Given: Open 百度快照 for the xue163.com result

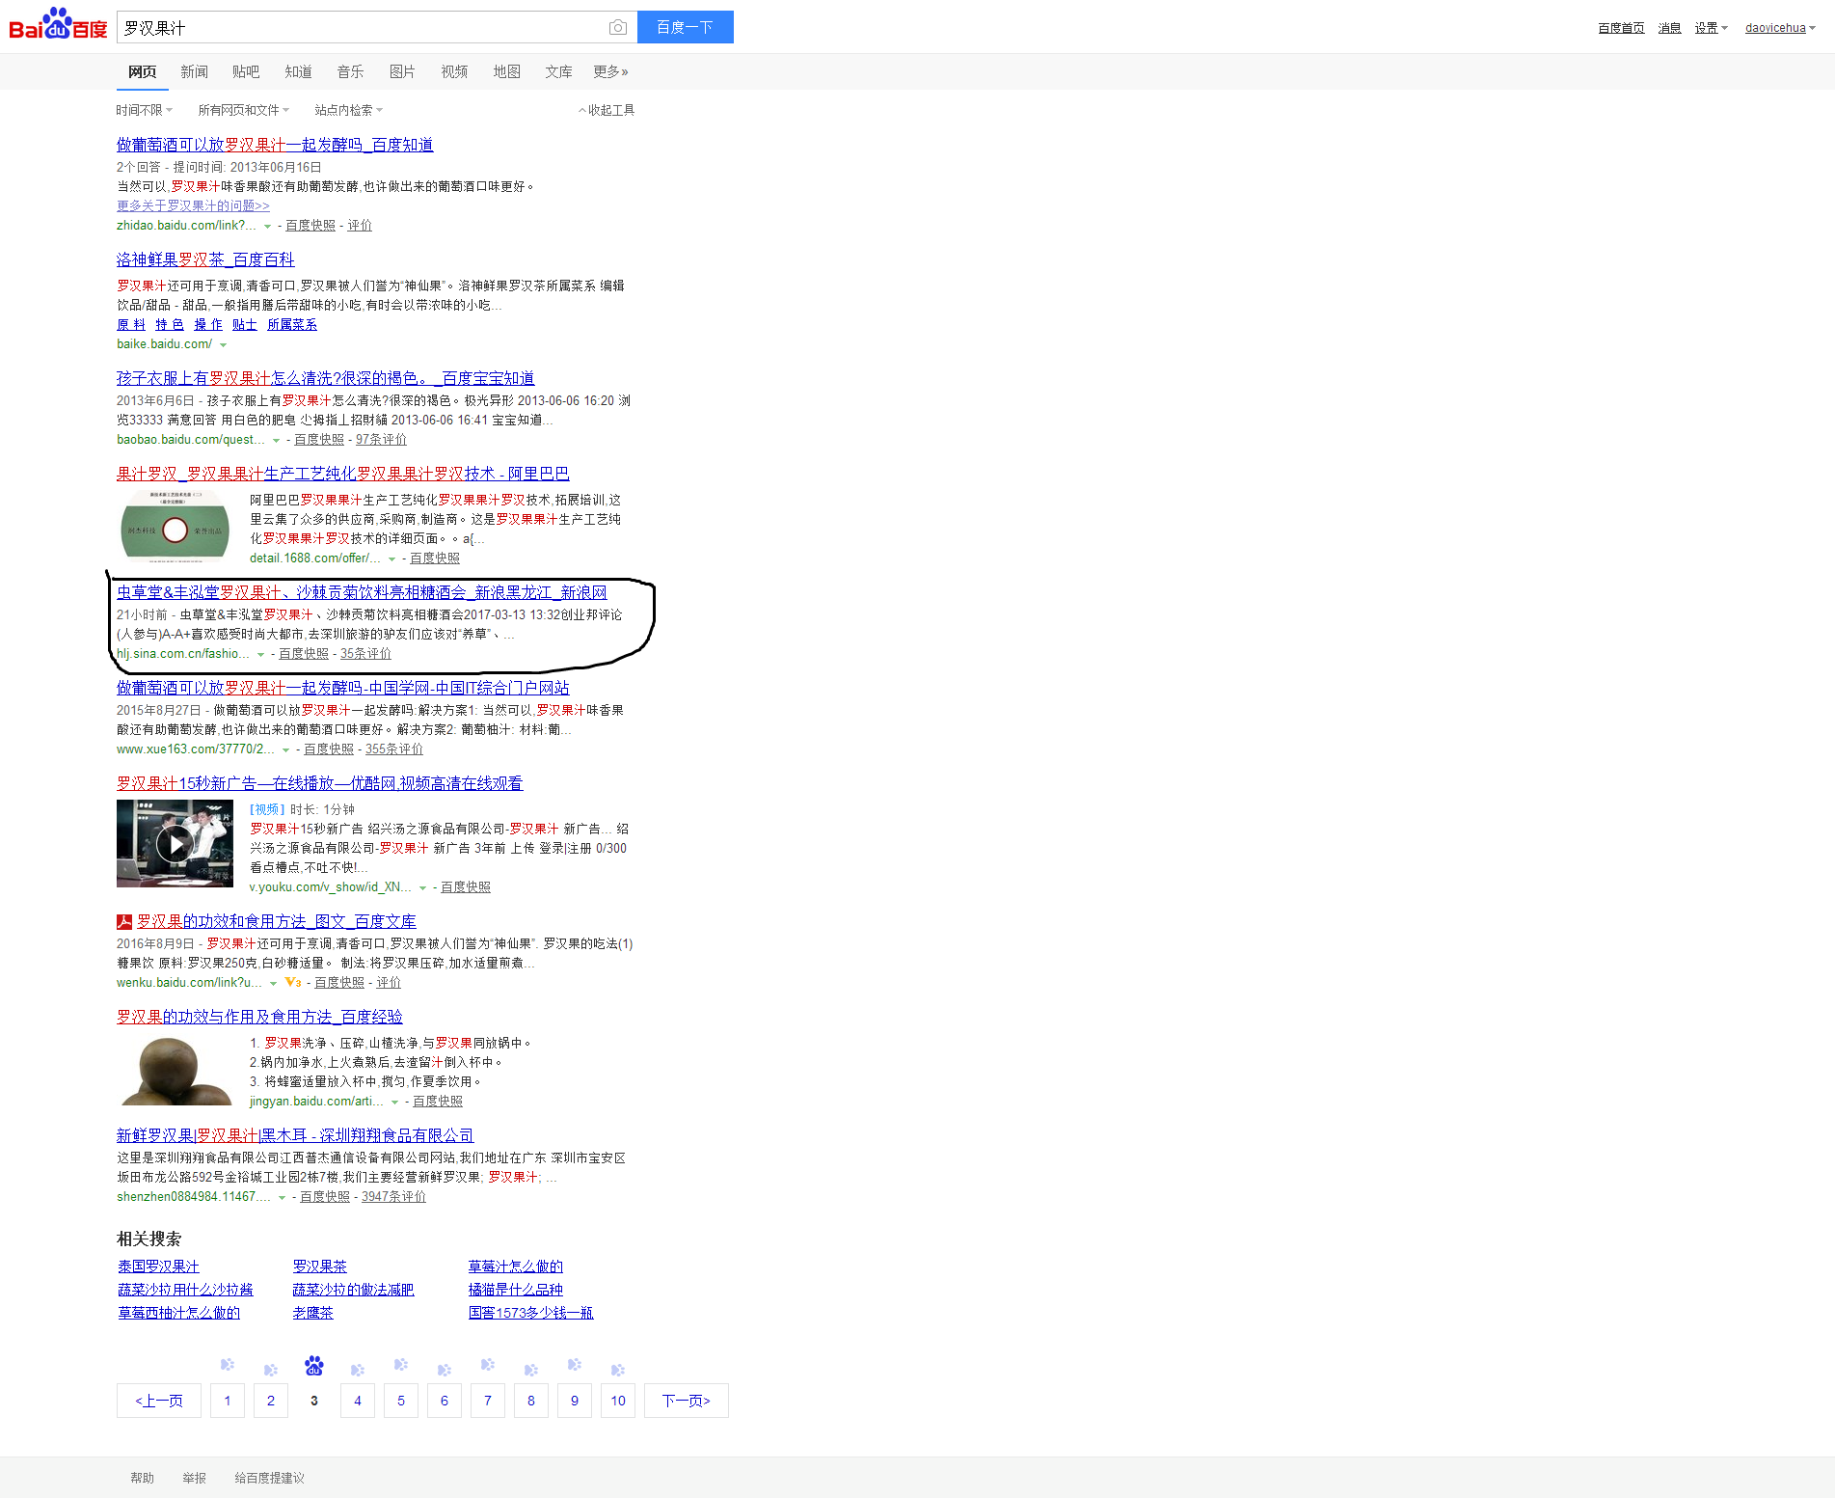Looking at the screenshot, I should point(329,749).
